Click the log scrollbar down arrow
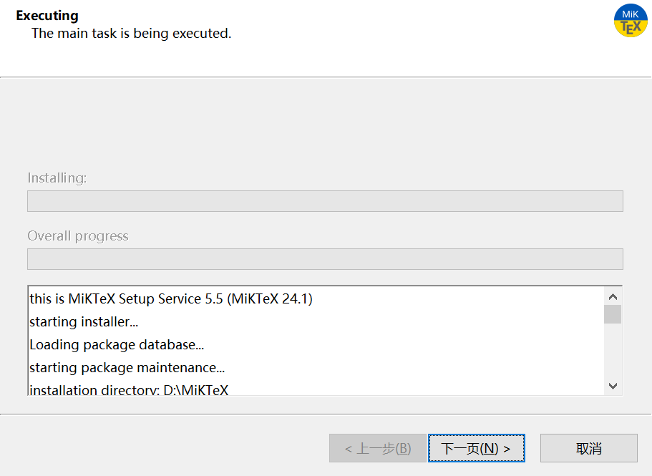The image size is (652, 476). point(613,386)
